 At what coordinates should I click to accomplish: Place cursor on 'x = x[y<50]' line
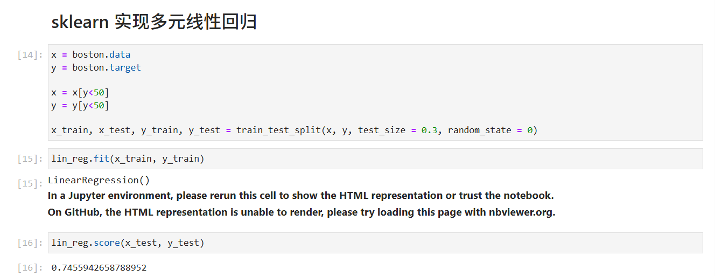tap(80, 92)
